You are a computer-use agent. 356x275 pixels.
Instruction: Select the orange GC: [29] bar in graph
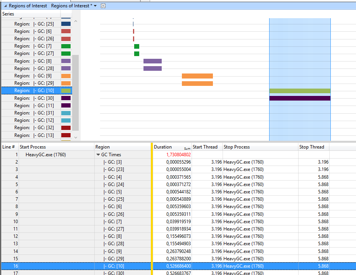point(197,84)
